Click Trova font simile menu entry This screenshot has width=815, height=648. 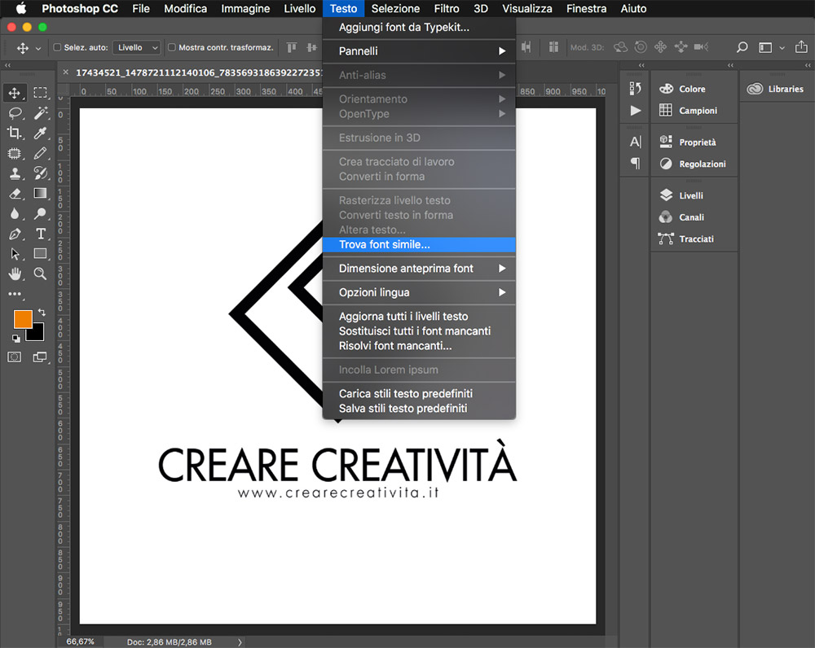point(385,244)
